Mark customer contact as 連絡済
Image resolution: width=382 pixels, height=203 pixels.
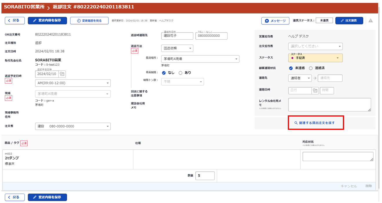pyautogui.click(x=311, y=68)
